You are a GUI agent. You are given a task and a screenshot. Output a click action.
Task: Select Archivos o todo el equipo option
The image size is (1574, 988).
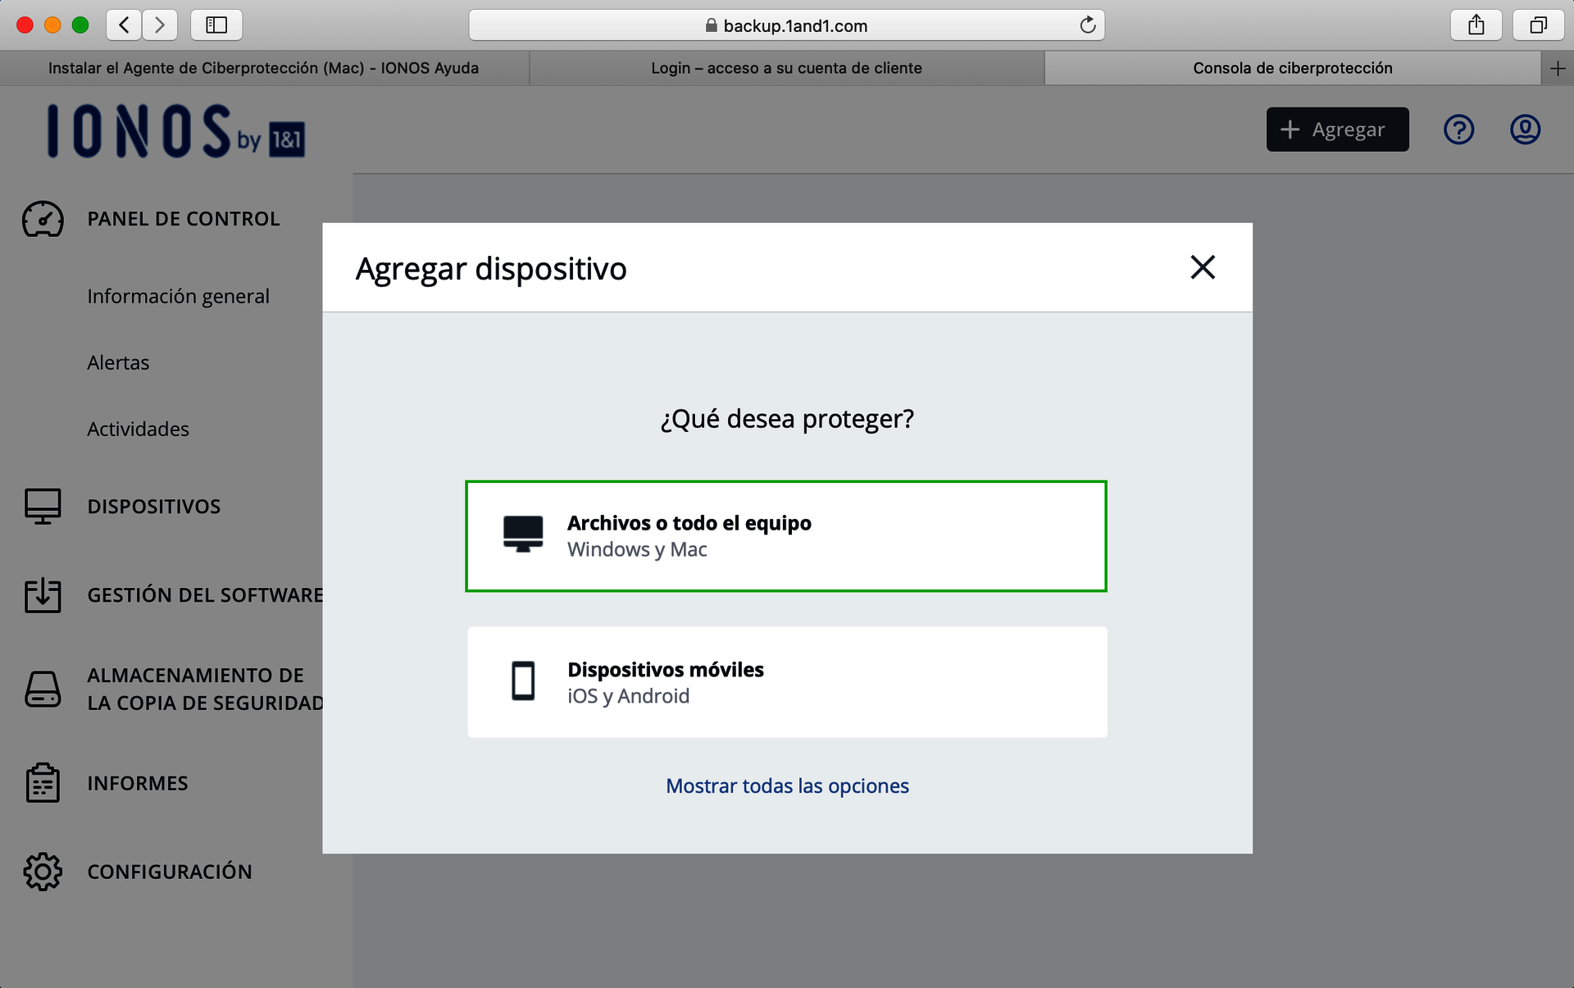tap(785, 536)
